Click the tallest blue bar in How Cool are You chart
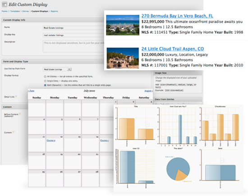 coord(180,129)
